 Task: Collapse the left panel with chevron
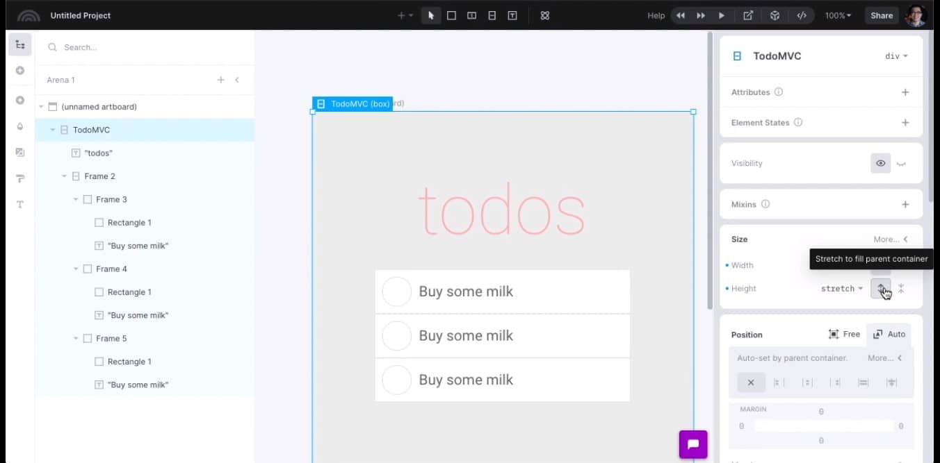(237, 80)
